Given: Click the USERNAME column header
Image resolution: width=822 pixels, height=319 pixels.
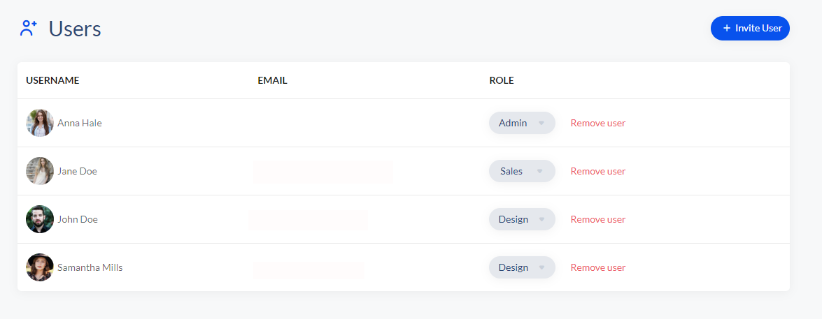Looking at the screenshot, I should (x=52, y=80).
